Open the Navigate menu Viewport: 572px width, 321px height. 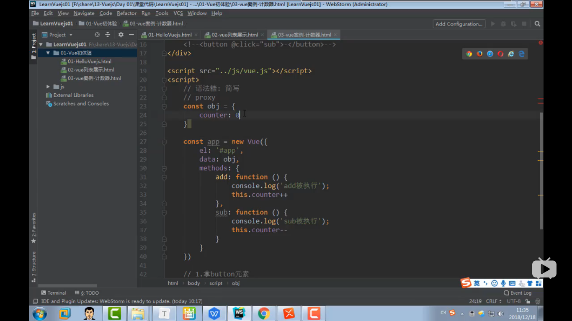click(x=84, y=13)
